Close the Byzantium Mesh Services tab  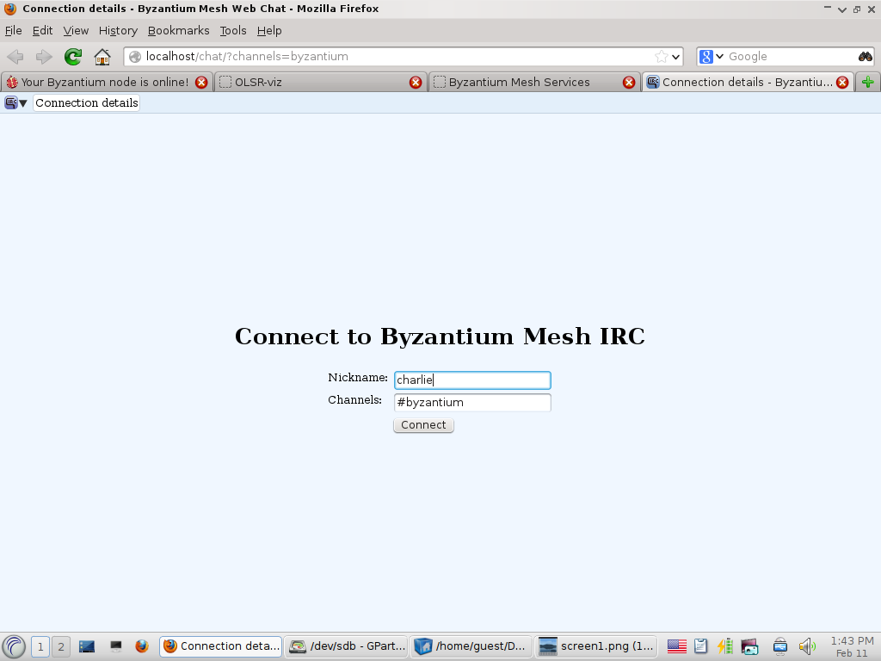pos(629,82)
